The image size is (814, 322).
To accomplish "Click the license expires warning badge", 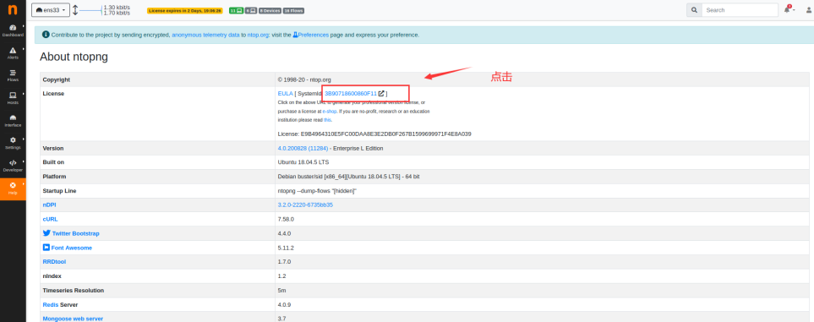I will point(185,10).
